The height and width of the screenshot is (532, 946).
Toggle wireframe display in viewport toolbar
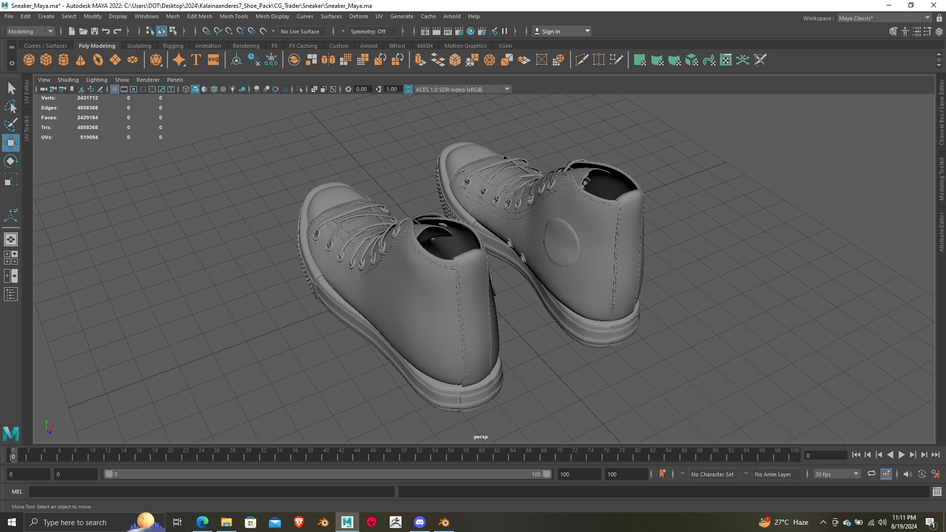click(186, 89)
